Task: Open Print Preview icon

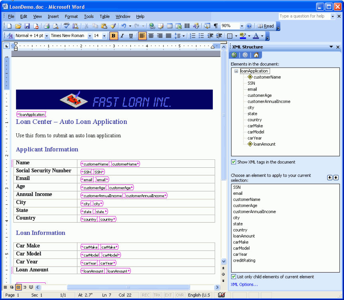Action: [56, 26]
